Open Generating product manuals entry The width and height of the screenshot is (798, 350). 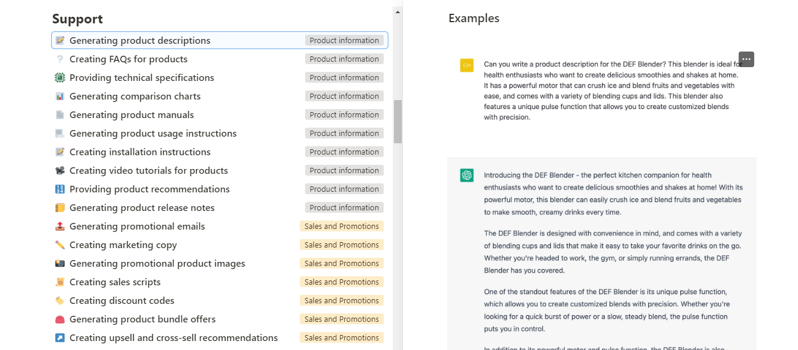[131, 115]
